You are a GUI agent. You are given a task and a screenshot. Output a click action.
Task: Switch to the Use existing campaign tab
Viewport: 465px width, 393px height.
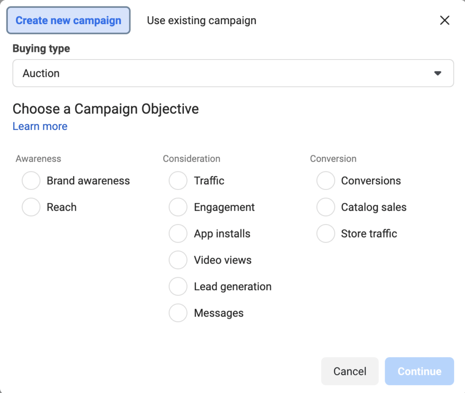pyautogui.click(x=201, y=20)
